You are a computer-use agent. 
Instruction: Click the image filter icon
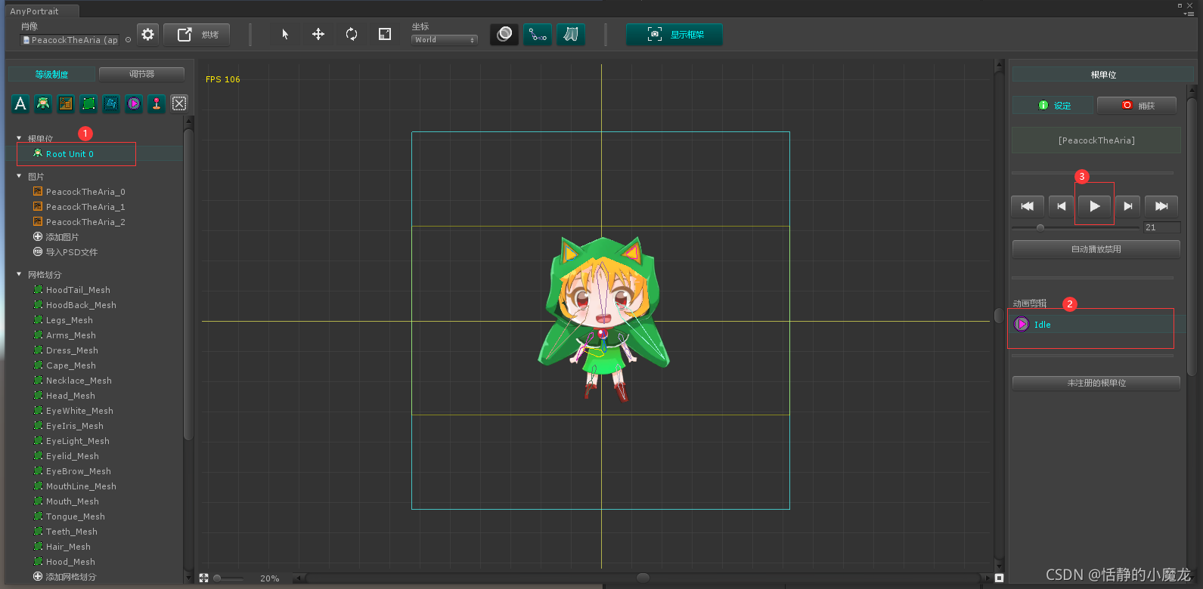click(66, 103)
